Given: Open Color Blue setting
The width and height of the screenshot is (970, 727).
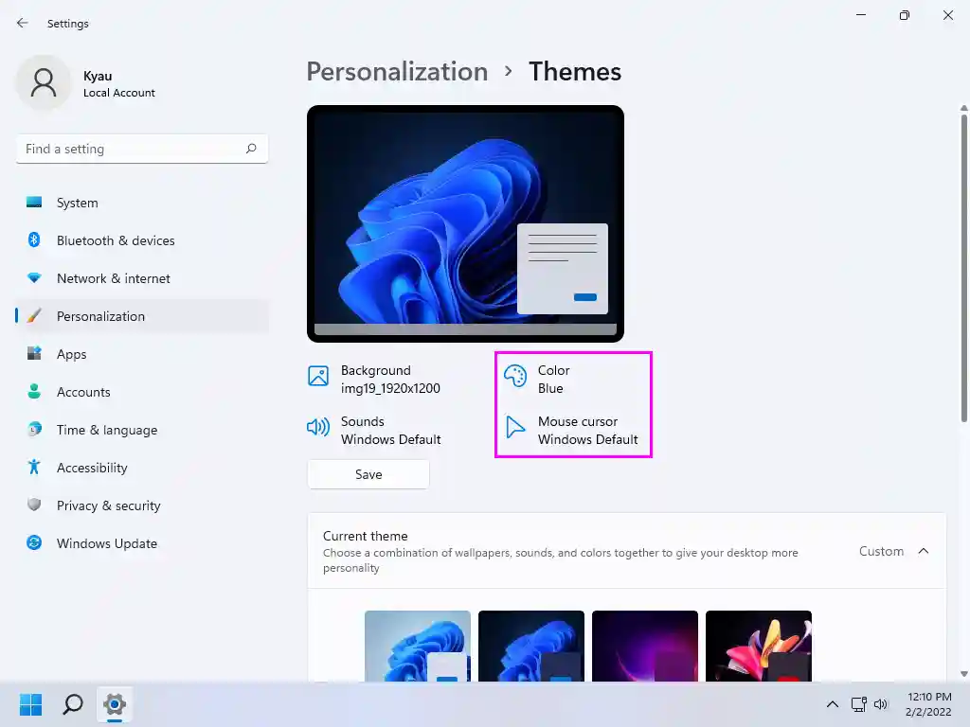Looking at the screenshot, I should (536, 379).
